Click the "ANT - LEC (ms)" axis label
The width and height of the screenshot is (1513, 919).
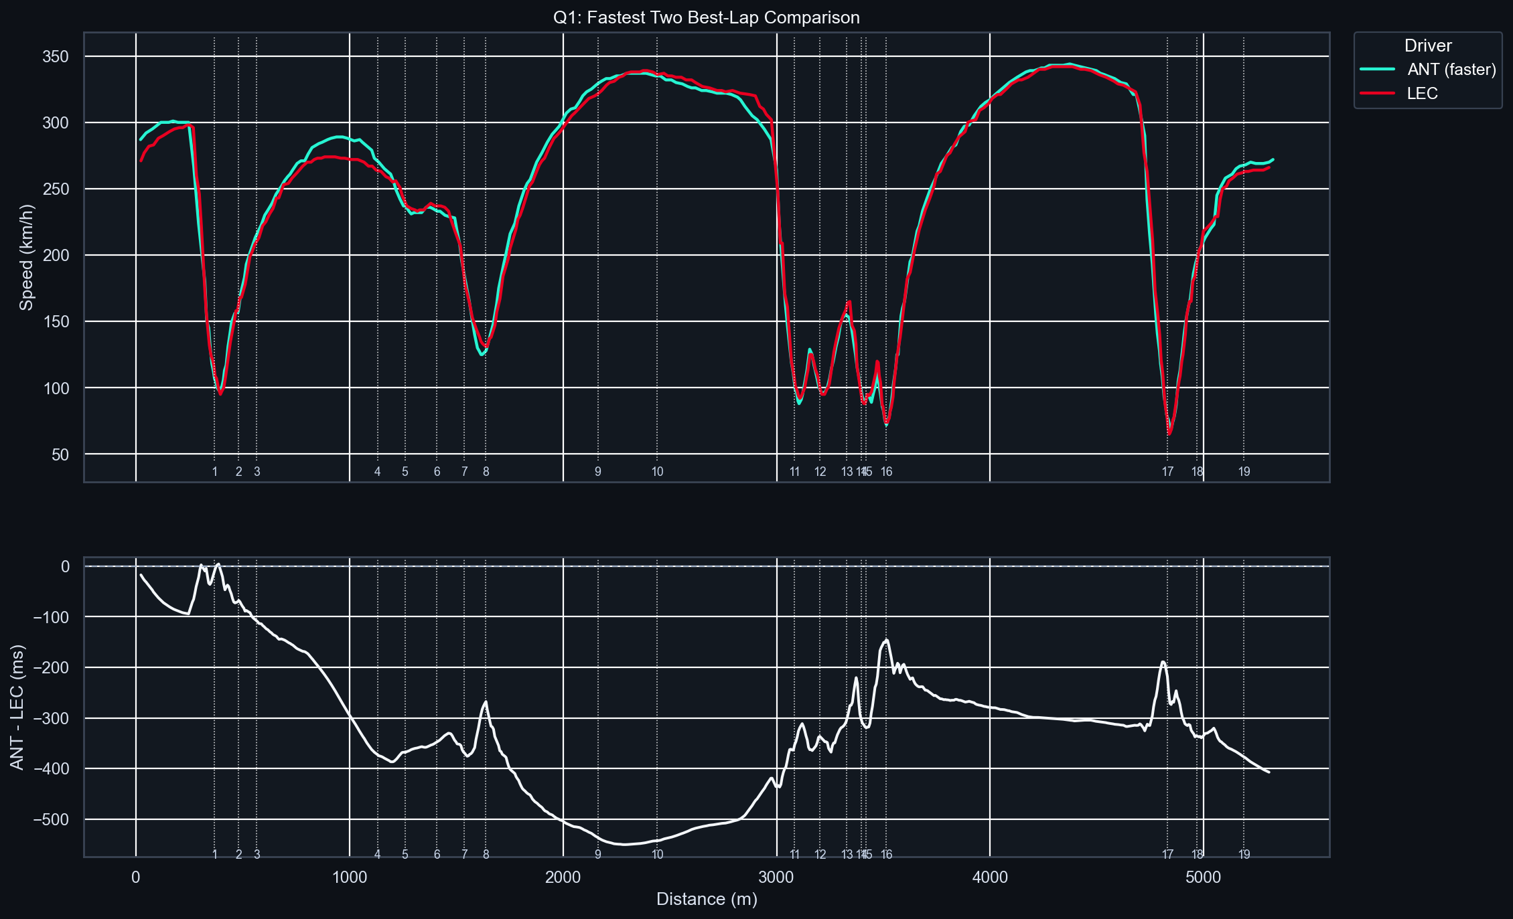click(17, 707)
